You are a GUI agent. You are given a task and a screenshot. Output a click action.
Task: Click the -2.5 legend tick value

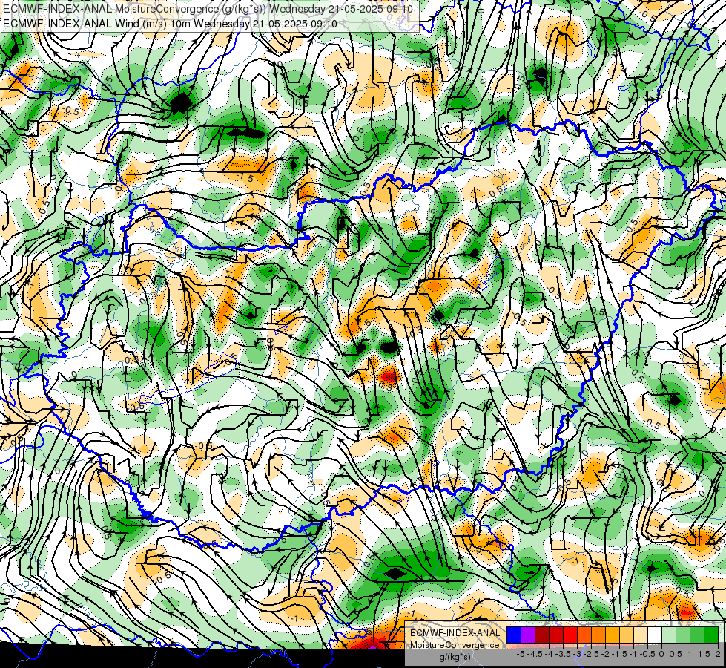click(591, 654)
